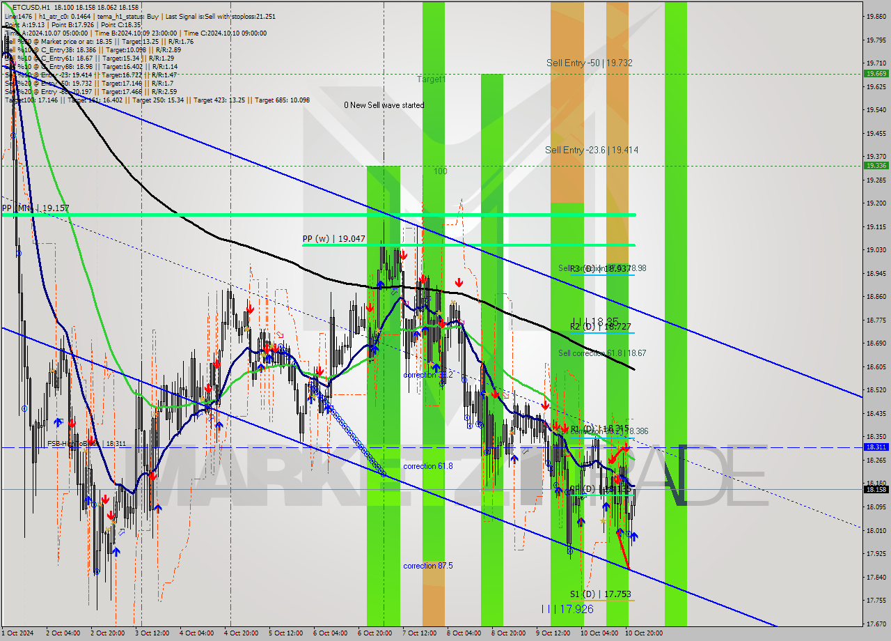Click the '100' Fibonacci level label
This screenshot has height=641, width=891.
click(x=440, y=171)
